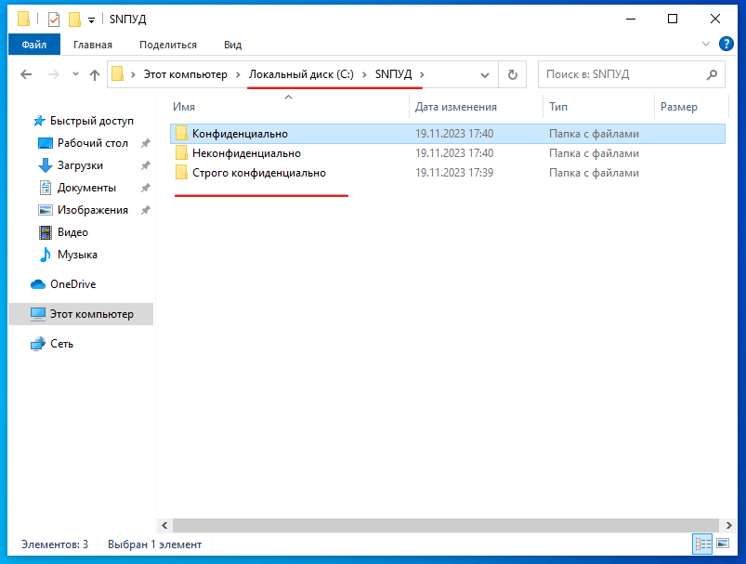
Task: Open Изображения in the sidebar
Action: (92, 210)
